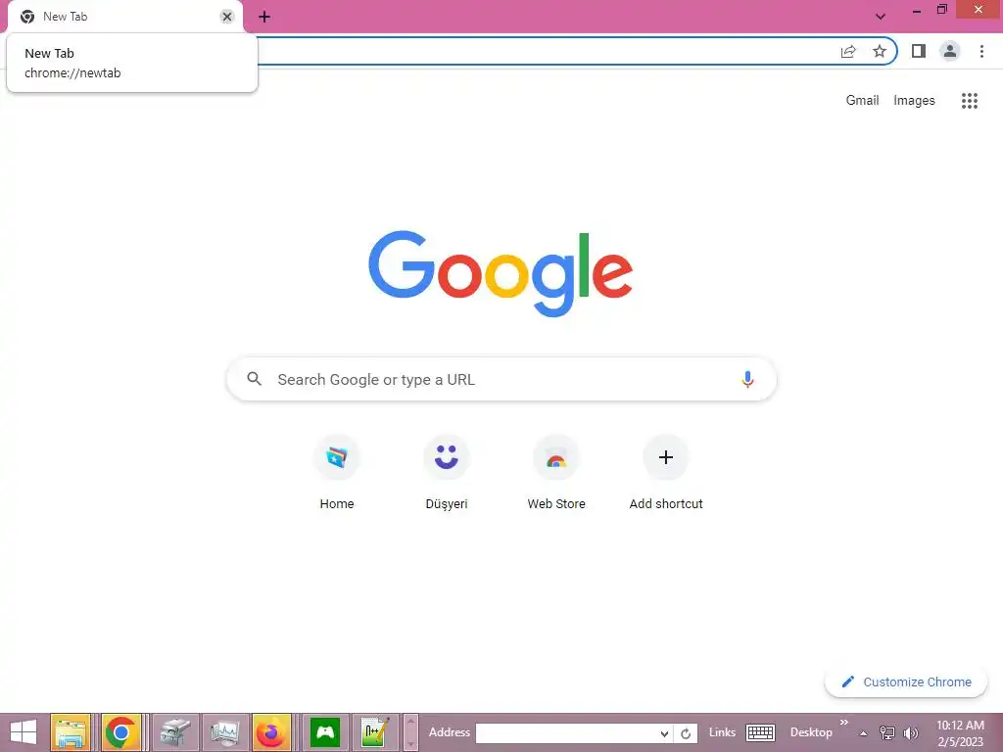Open the touch keyboard icon
This screenshot has width=1003, height=752.
(x=760, y=732)
